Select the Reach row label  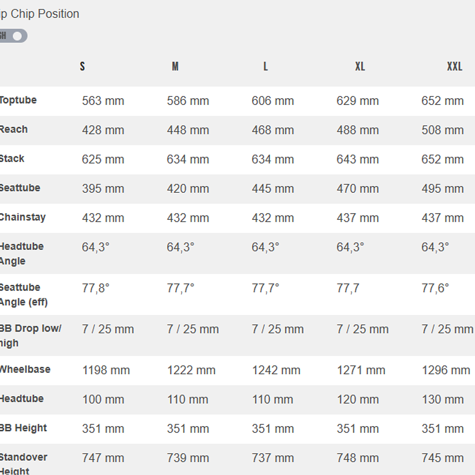point(14,130)
